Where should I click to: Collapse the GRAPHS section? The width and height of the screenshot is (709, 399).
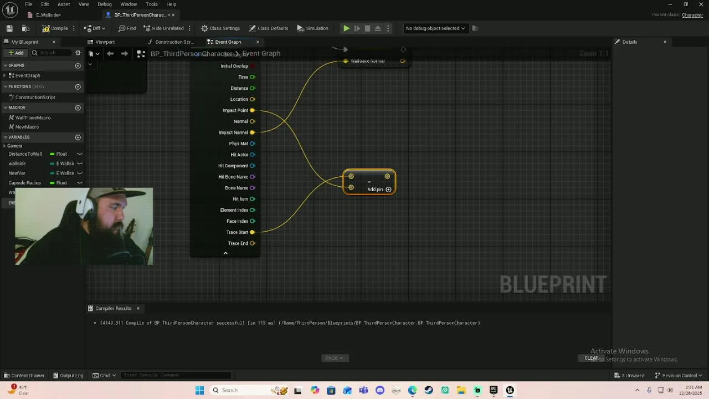pyautogui.click(x=5, y=65)
